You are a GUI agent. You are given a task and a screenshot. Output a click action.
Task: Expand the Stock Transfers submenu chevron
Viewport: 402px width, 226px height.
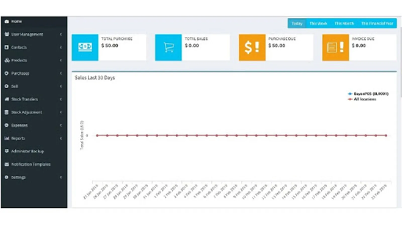[x=61, y=99]
